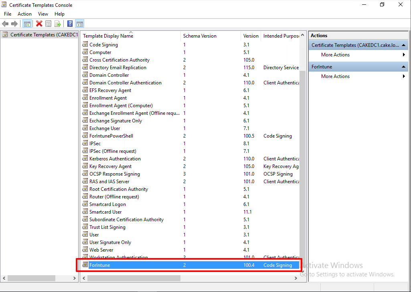
Task: Sort by Template Display Name column
Action: pos(131,36)
